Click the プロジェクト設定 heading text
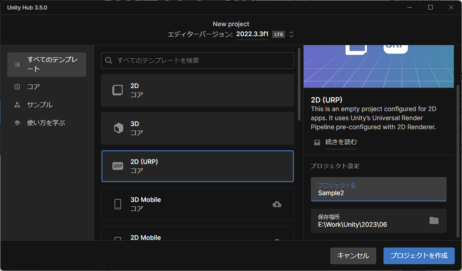 coord(335,166)
